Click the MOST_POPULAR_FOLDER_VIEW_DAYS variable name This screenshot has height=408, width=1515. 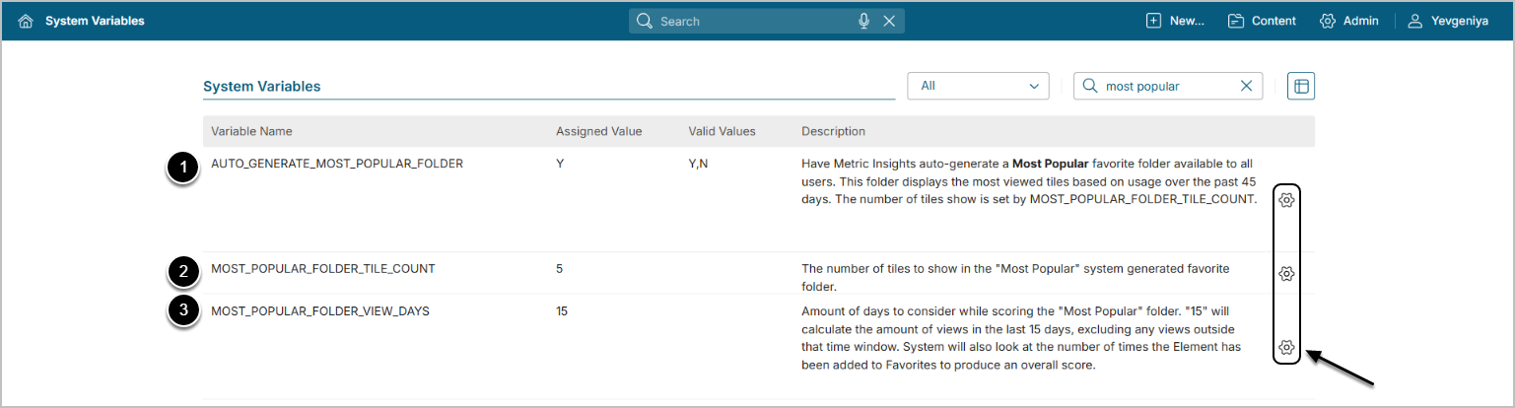click(319, 311)
